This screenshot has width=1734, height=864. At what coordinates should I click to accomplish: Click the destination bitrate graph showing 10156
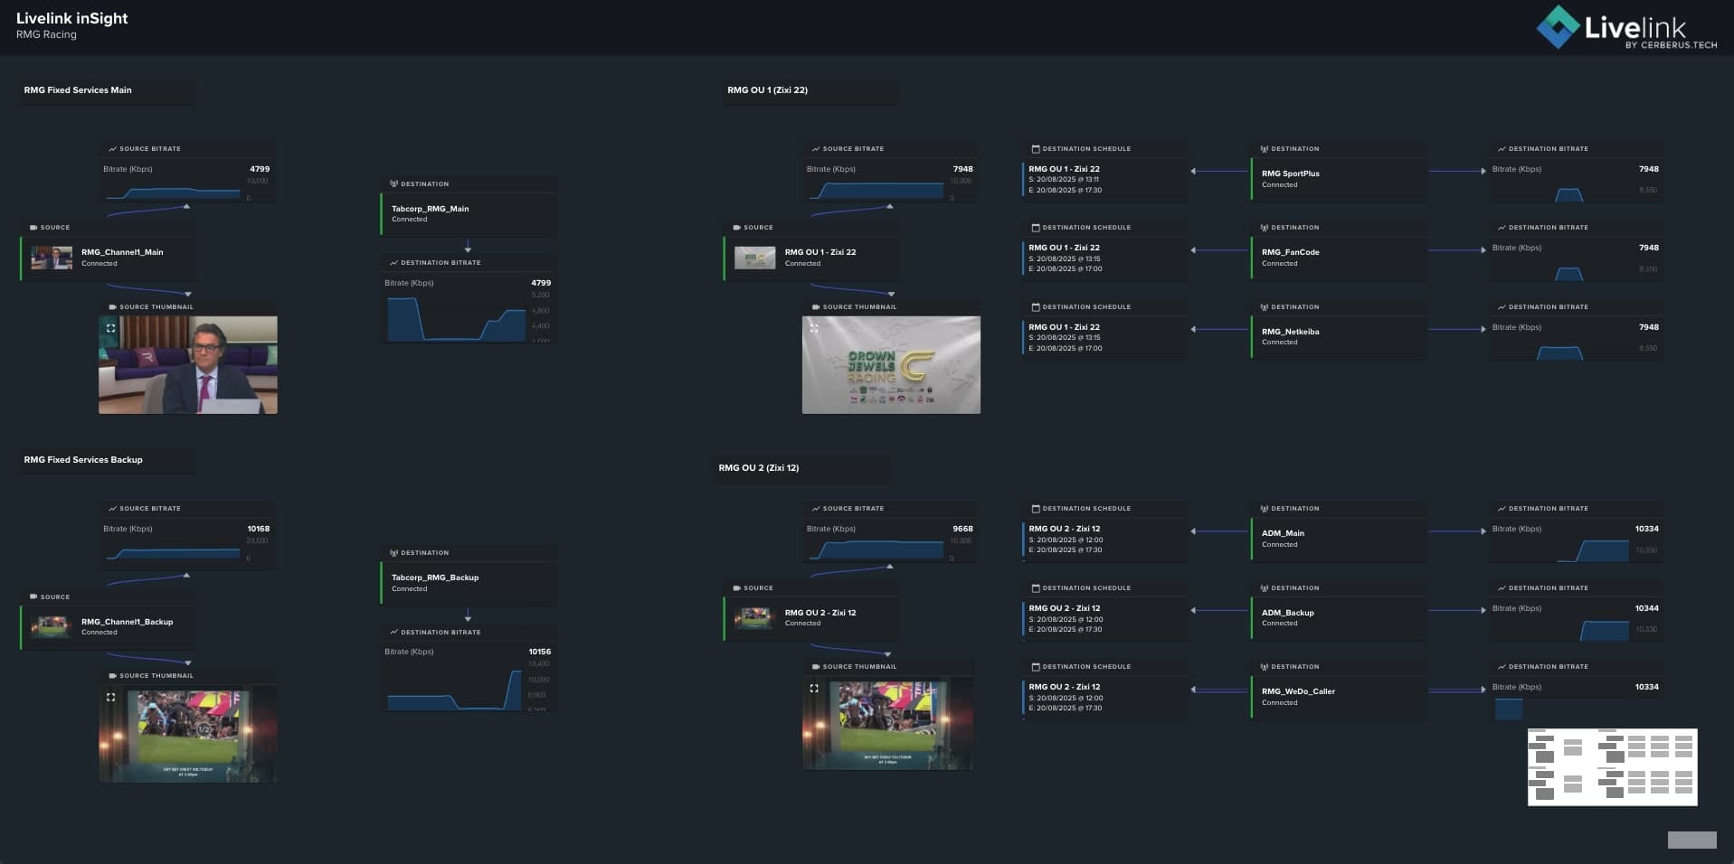(456, 689)
